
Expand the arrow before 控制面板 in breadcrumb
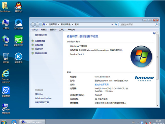[47, 25]
